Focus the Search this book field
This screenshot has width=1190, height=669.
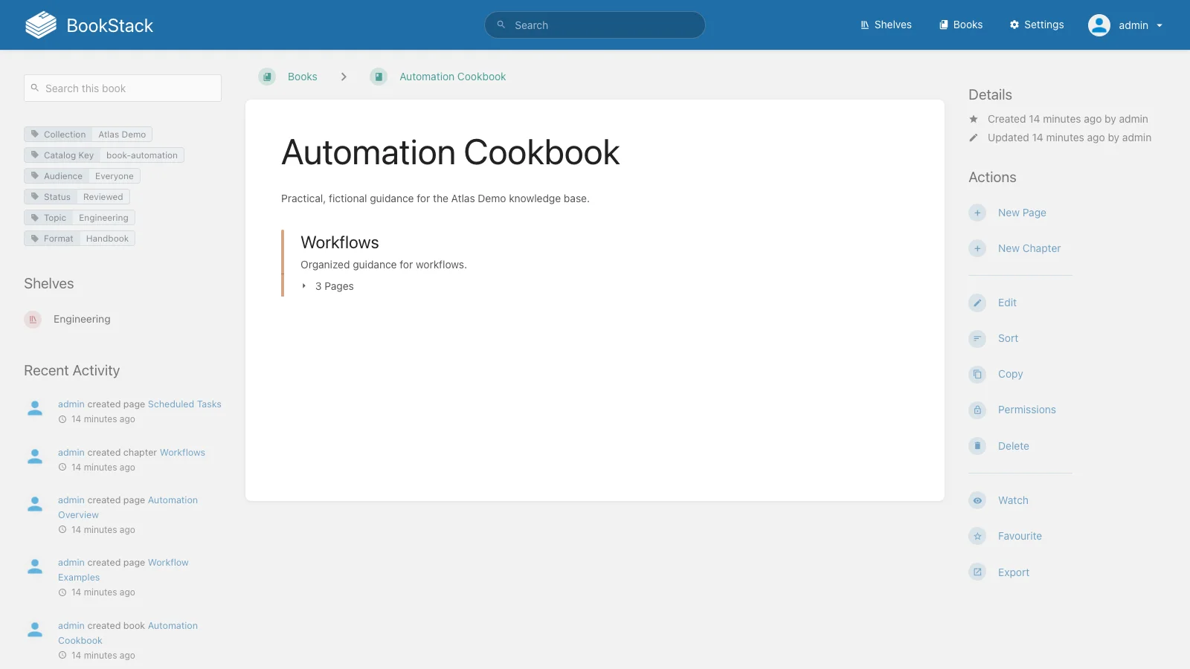coord(123,88)
